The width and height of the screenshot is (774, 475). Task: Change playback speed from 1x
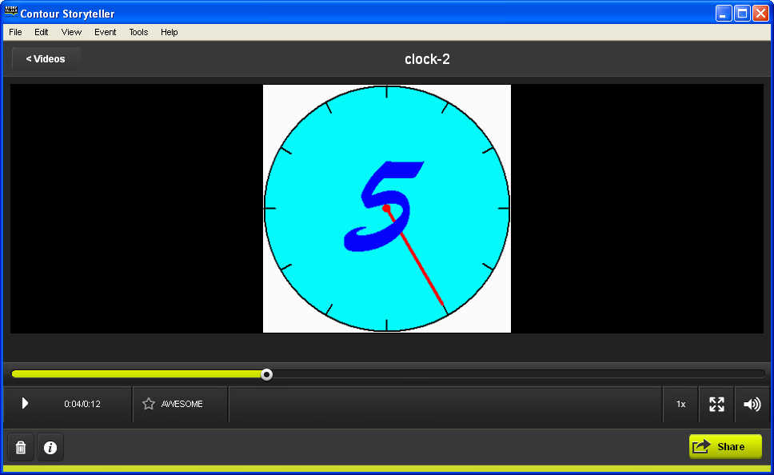click(x=680, y=404)
